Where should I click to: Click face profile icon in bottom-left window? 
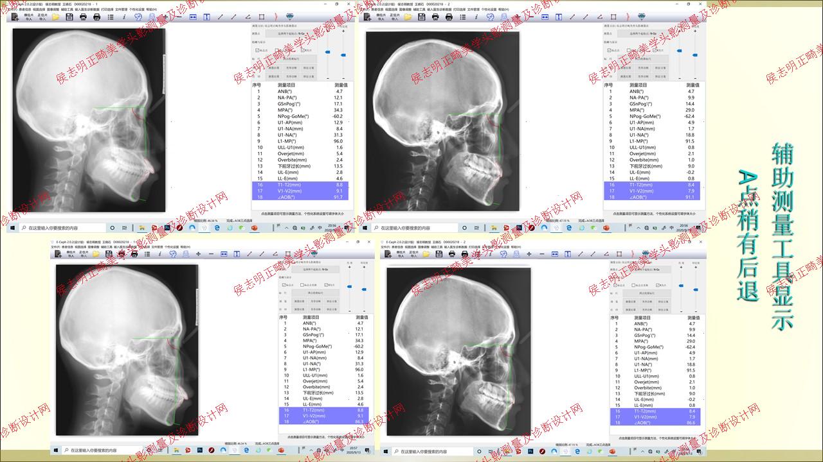pos(185,254)
